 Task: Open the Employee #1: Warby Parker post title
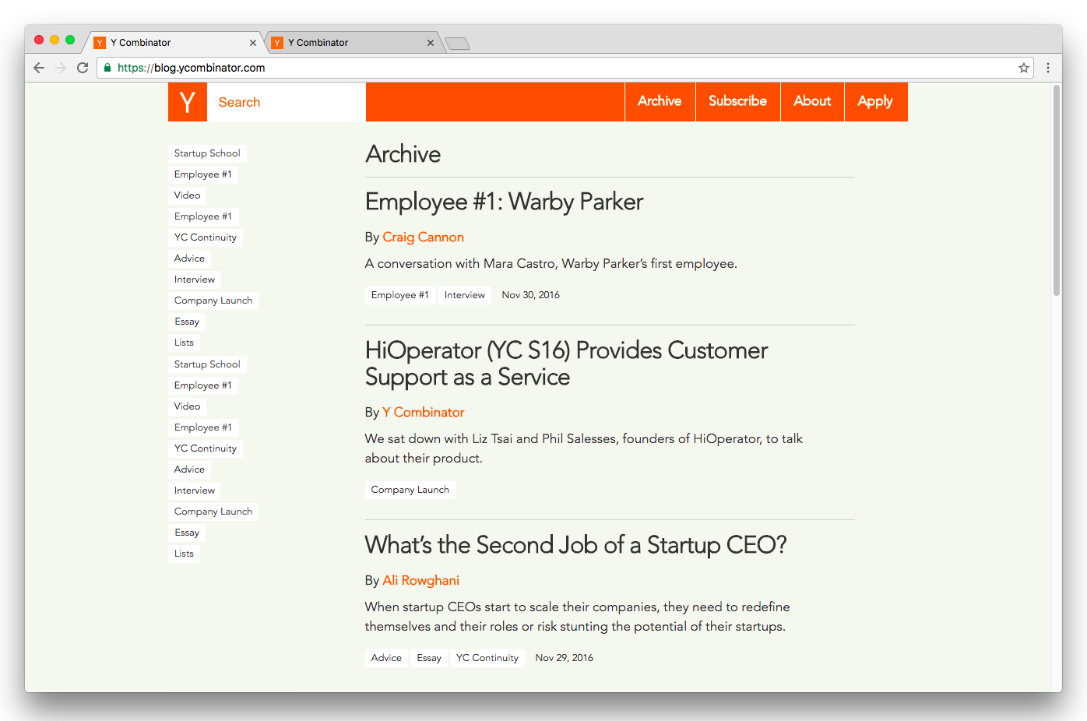coord(504,202)
